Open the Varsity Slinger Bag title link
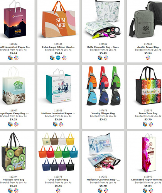This screenshot has height=193, width=162. tap(103, 113)
